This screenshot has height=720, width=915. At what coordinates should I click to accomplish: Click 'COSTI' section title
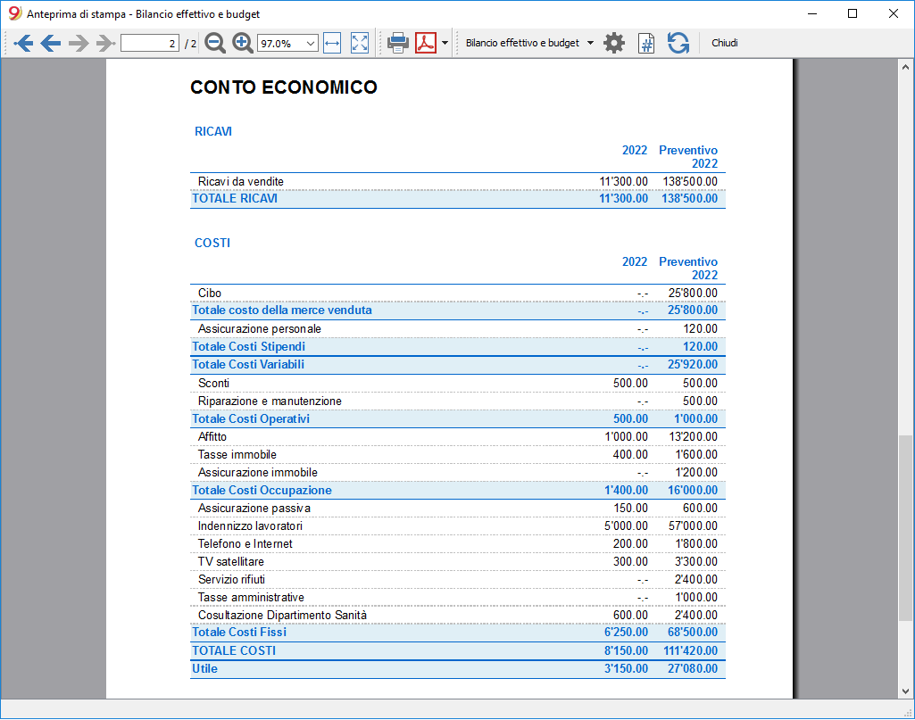tap(212, 243)
